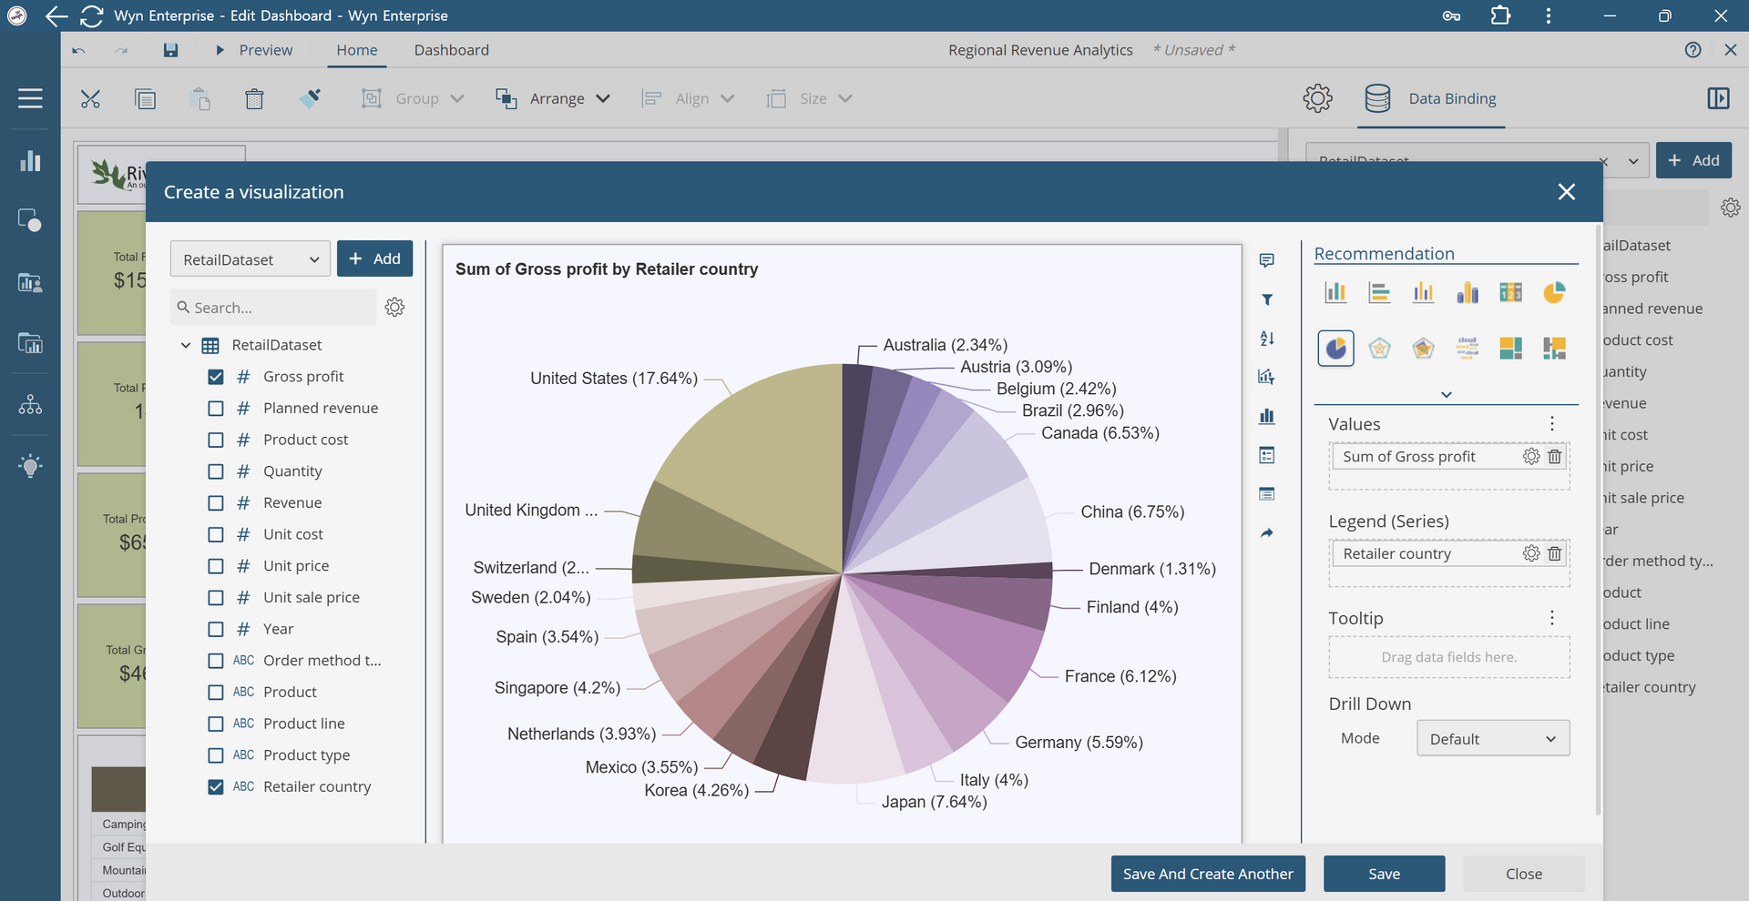Open the Drill Down Mode dropdown

coord(1492,739)
